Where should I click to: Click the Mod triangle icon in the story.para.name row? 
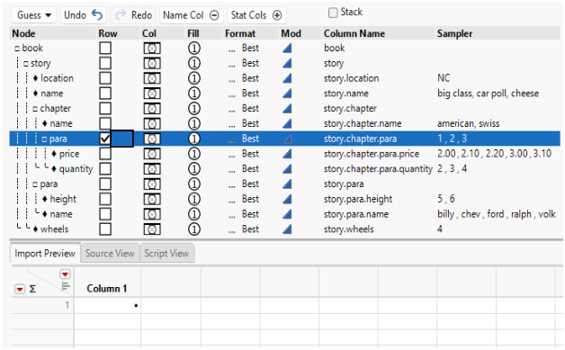287,214
